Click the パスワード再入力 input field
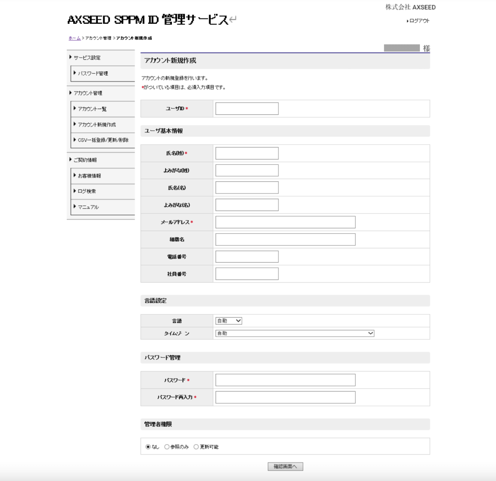The image size is (496, 481). (x=285, y=397)
